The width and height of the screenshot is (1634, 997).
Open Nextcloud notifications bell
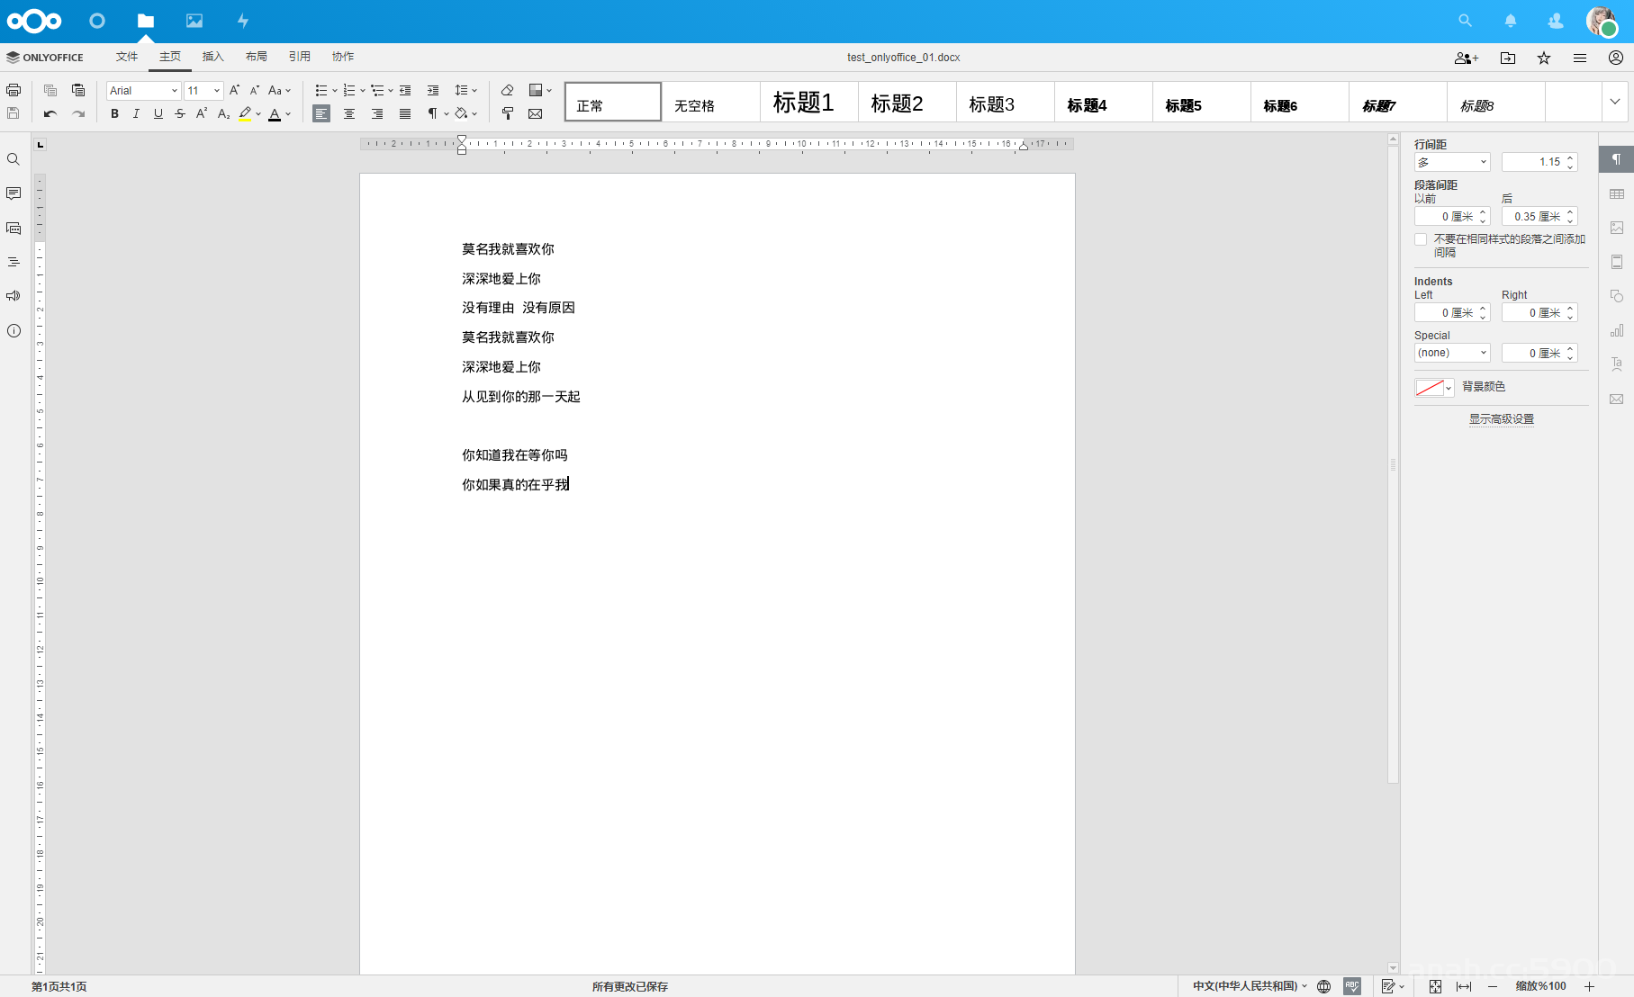pyautogui.click(x=1511, y=21)
